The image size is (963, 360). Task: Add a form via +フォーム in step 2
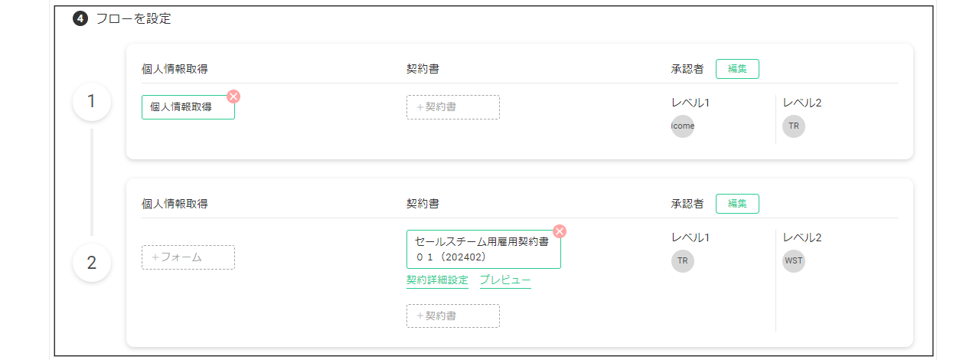(188, 257)
